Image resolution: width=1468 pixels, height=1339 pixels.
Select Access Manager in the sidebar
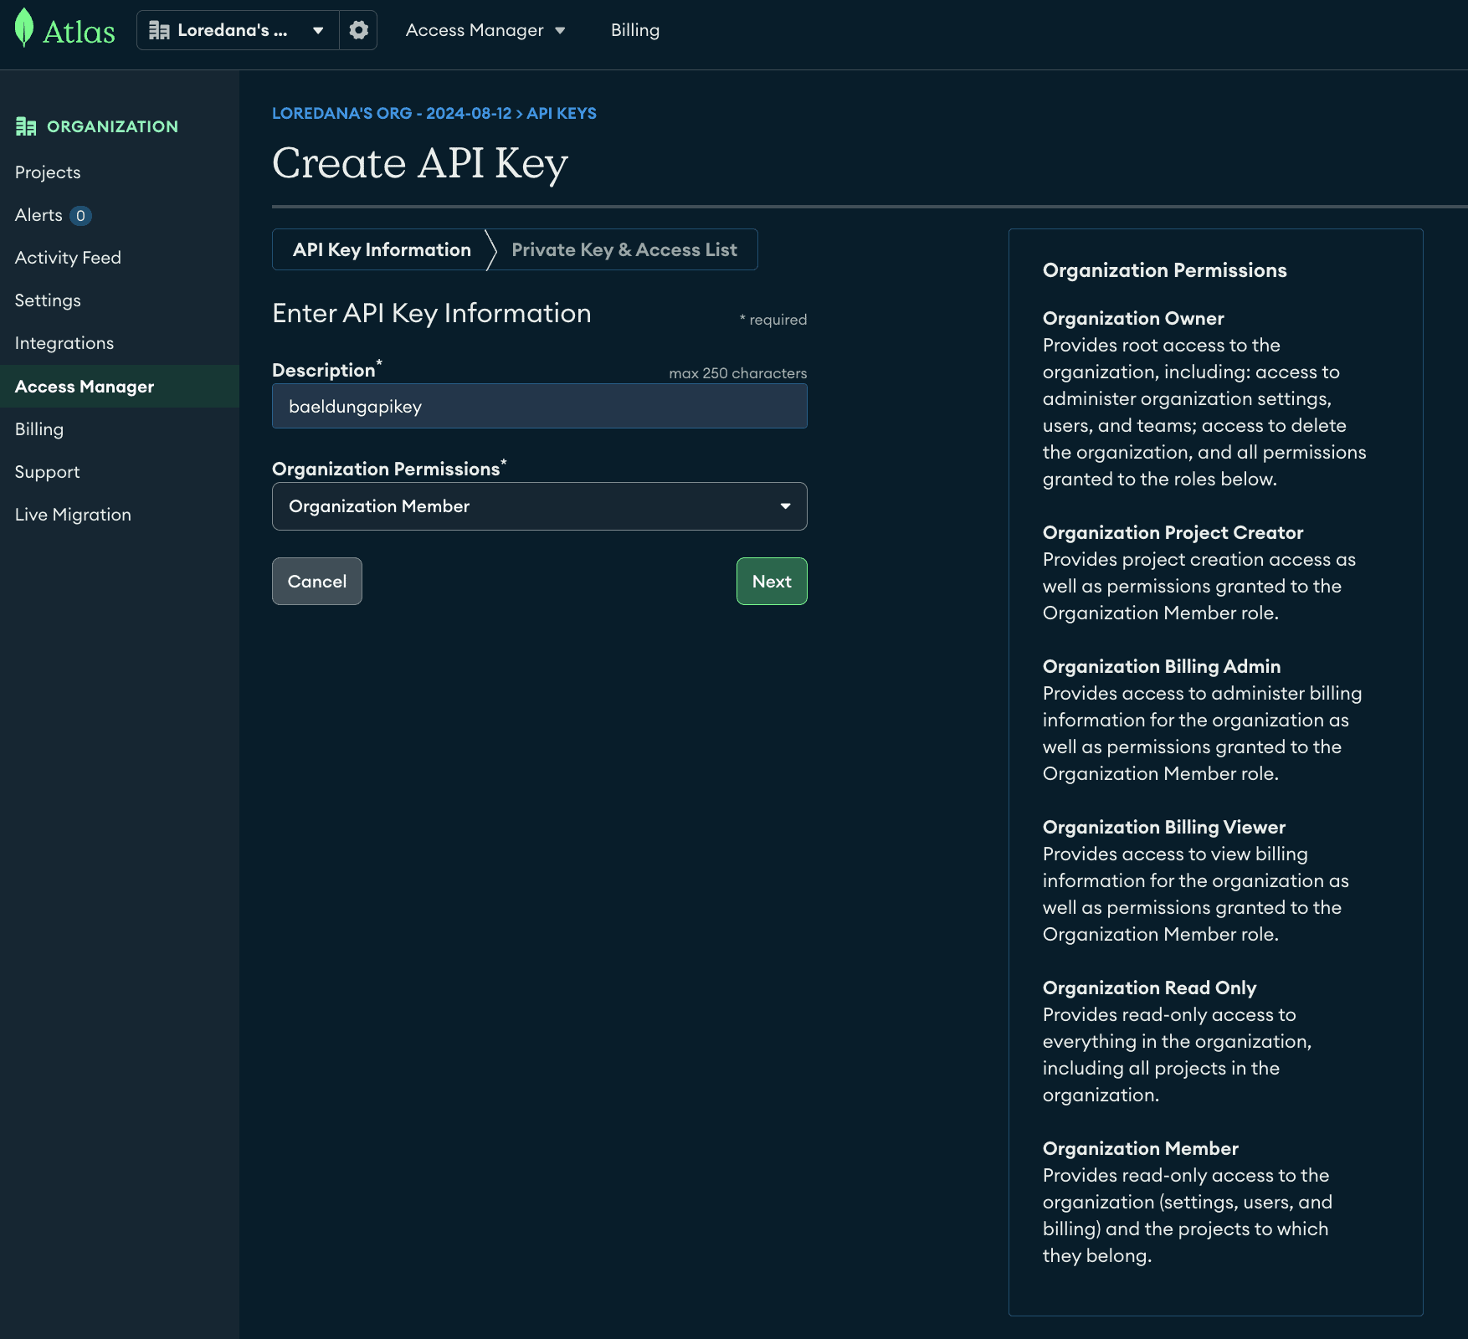(120, 387)
